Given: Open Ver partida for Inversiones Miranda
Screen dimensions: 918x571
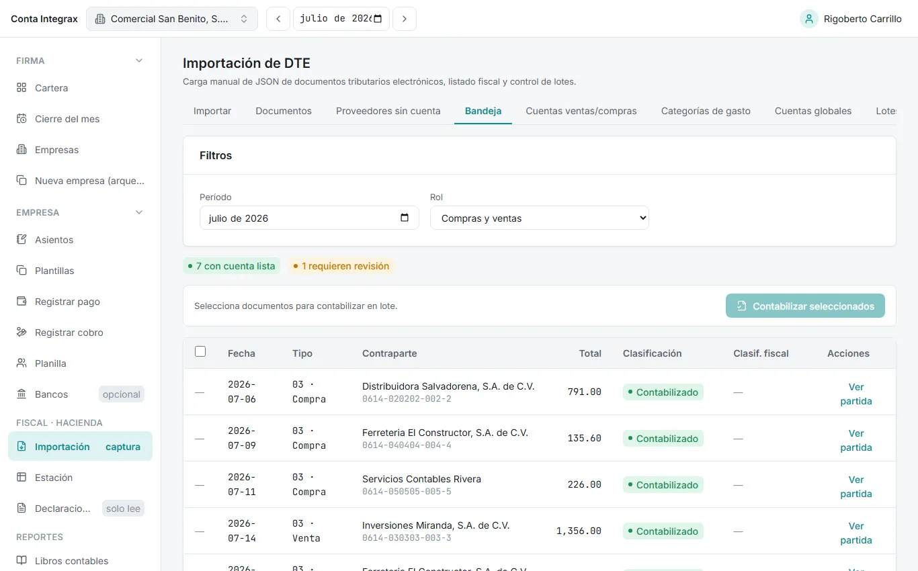Looking at the screenshot, I should (x=856, y=533).
